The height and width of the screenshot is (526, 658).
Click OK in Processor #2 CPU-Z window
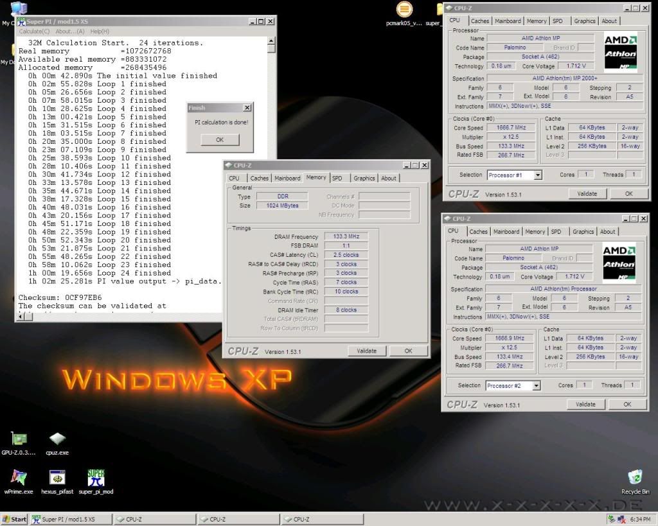pyautogui.click(x=627, y=405)
